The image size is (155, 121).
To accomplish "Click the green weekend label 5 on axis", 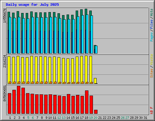I will point(28,118).
